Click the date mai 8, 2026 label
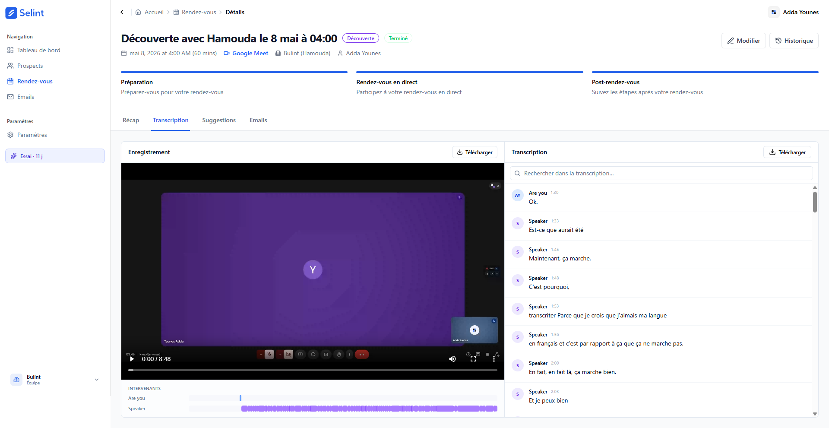Image resolution: width=829 pixels, height=428 pixels. (x=169, y=53)
